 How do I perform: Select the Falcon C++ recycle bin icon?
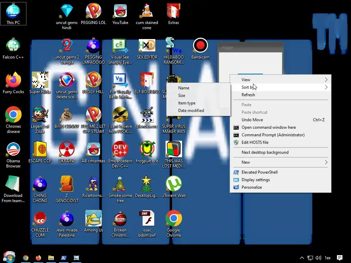click(x=13, y=49)
